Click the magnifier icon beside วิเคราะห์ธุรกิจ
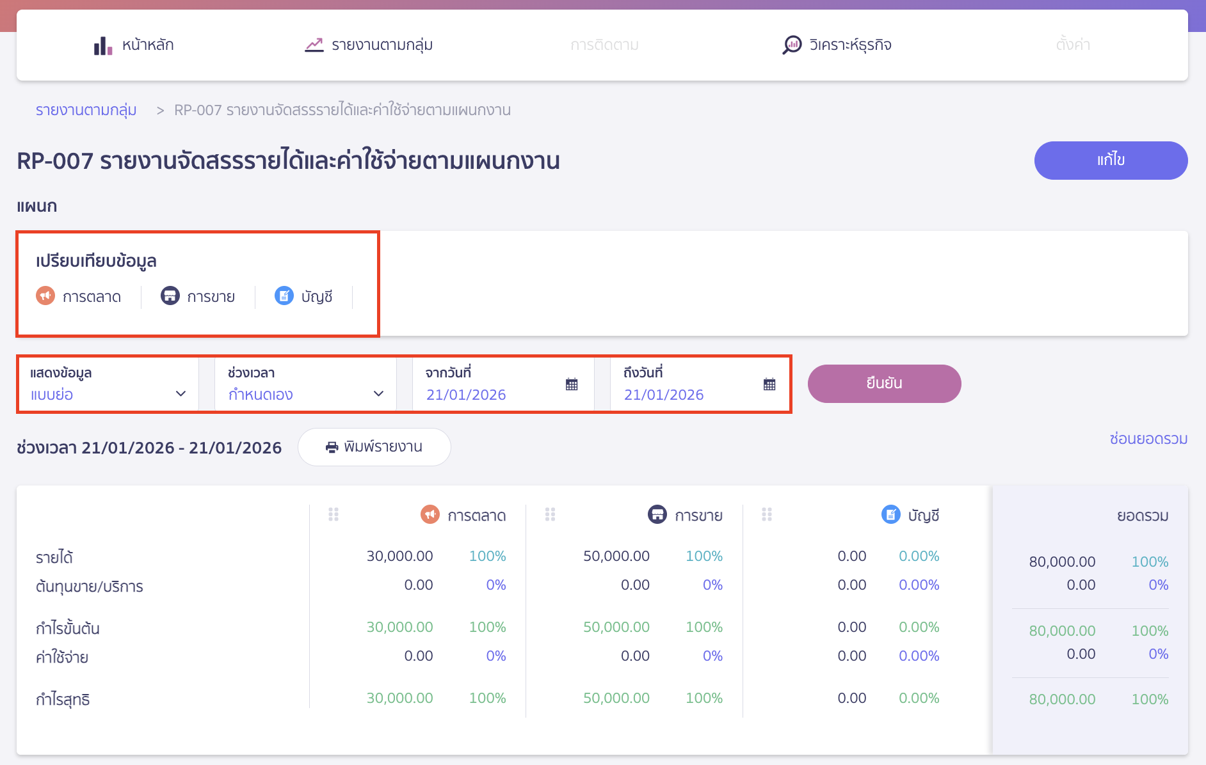 [x=792, y=44]
